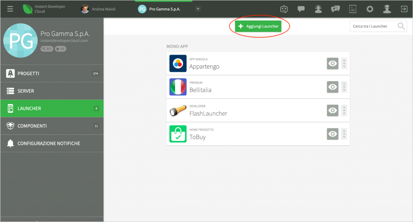Click the Appartengo app icon
Image resolution: width=413 pixels, height=222 pixels.
coord(178,63)
